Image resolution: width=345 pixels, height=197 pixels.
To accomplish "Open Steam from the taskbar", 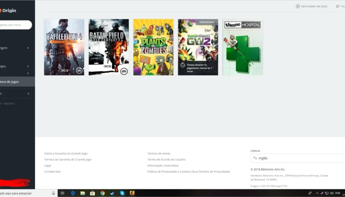I will 112,193.
